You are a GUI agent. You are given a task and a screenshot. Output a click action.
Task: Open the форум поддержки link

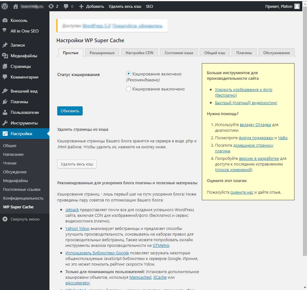pyautogui.click(x=256, y=138)
